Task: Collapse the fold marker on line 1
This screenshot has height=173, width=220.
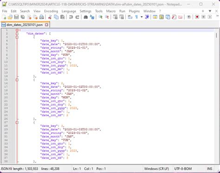Action: coord(17,30)
